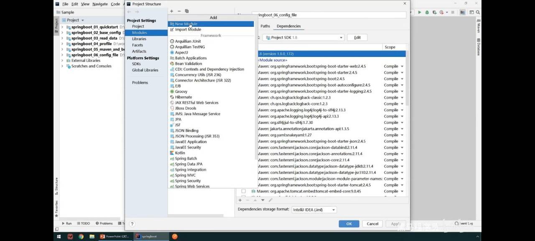Select Spring Integration framework
Image resolution: width=535 pixels, height=241 pixels.
(x=211, y=169)
